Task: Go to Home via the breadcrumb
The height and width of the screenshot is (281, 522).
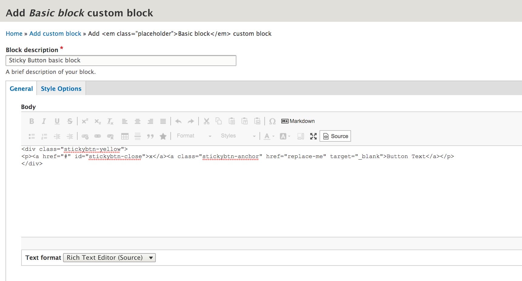Action: 14,34
